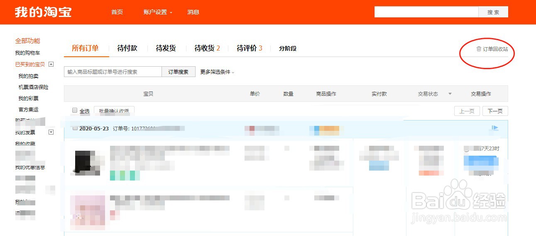Open 机票酒店保险 in the sidebar

(33, 87)
